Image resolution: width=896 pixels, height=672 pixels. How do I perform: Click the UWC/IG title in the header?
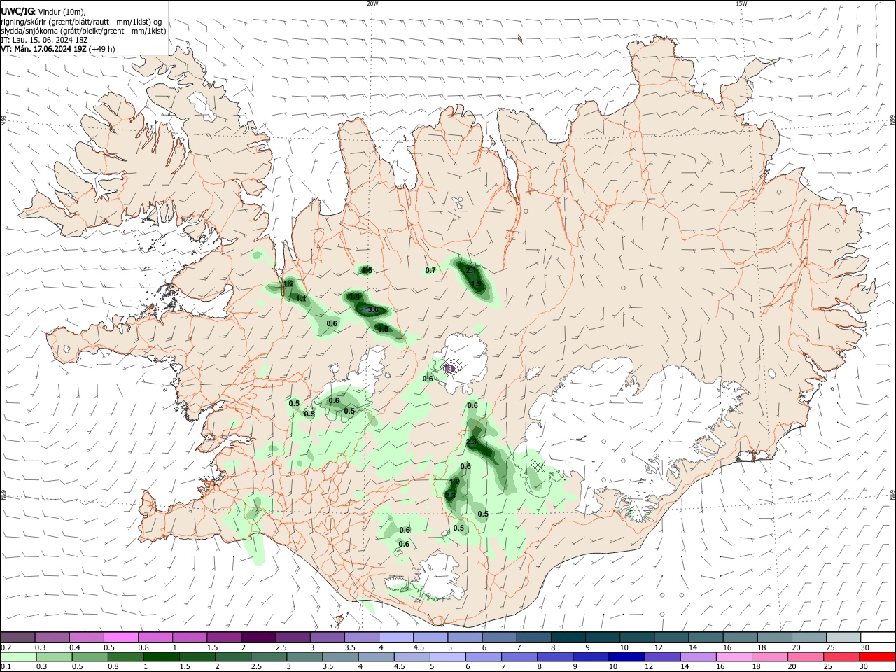[17, 11]
